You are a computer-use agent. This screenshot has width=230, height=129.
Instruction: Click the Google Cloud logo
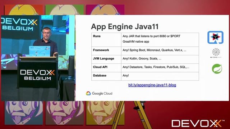pos(99,93)
